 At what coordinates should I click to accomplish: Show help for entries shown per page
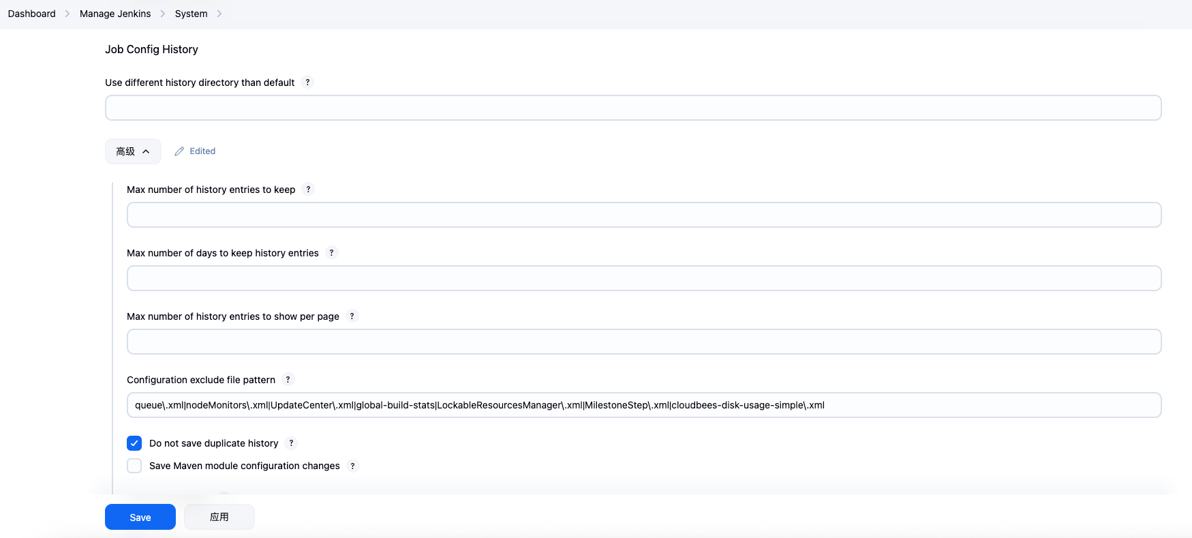(x=352, y=316)
